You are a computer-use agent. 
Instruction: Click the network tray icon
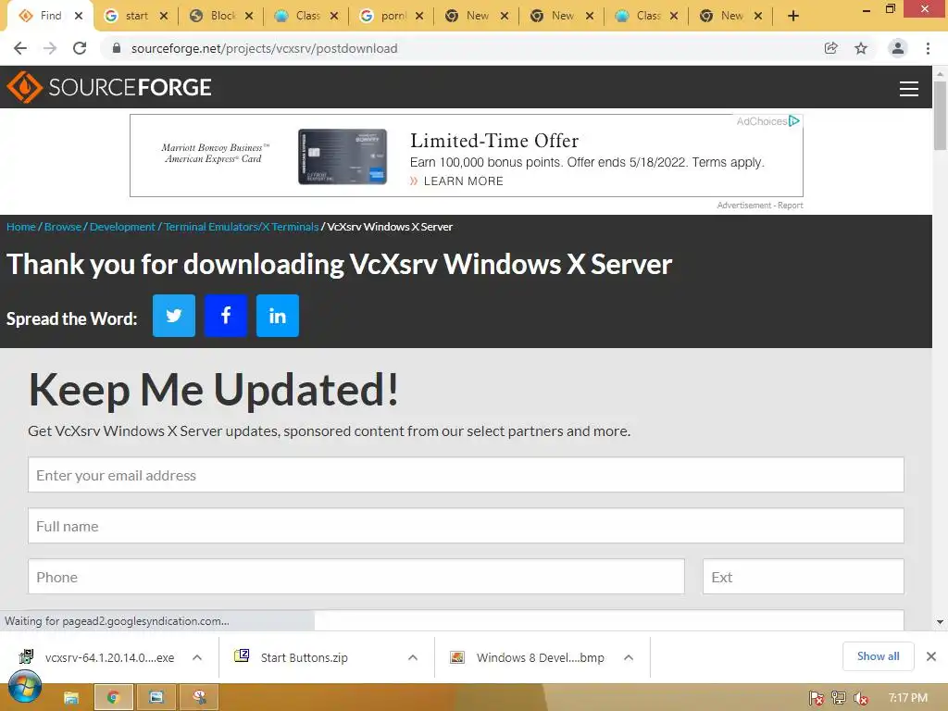(839, 698)
